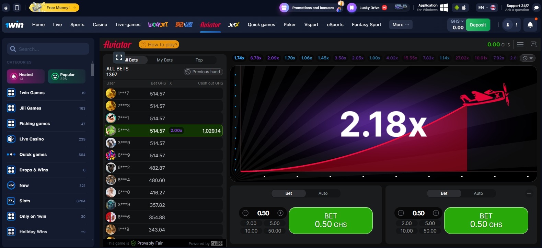Click the Android app icon
Screen dimensions: 542x248
(x=457, y=8)
